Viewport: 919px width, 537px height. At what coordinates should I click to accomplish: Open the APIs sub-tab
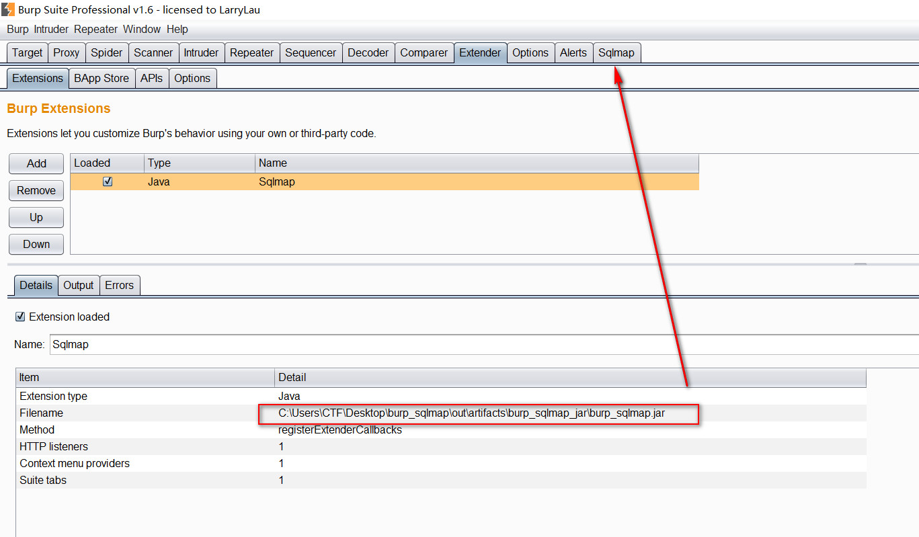(x=152, y=78)
